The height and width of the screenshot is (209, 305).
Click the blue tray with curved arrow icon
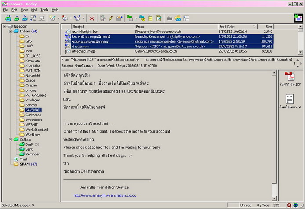point(25,18)
